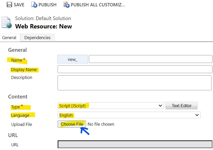Click the gear icon on Publish All Customizations
Viewport: 213px width, 150px height.
click(66, 4)
